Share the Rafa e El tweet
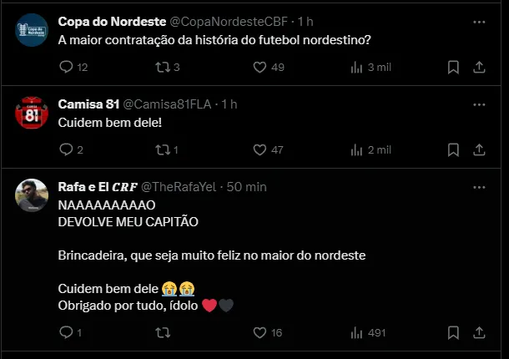 480,332
